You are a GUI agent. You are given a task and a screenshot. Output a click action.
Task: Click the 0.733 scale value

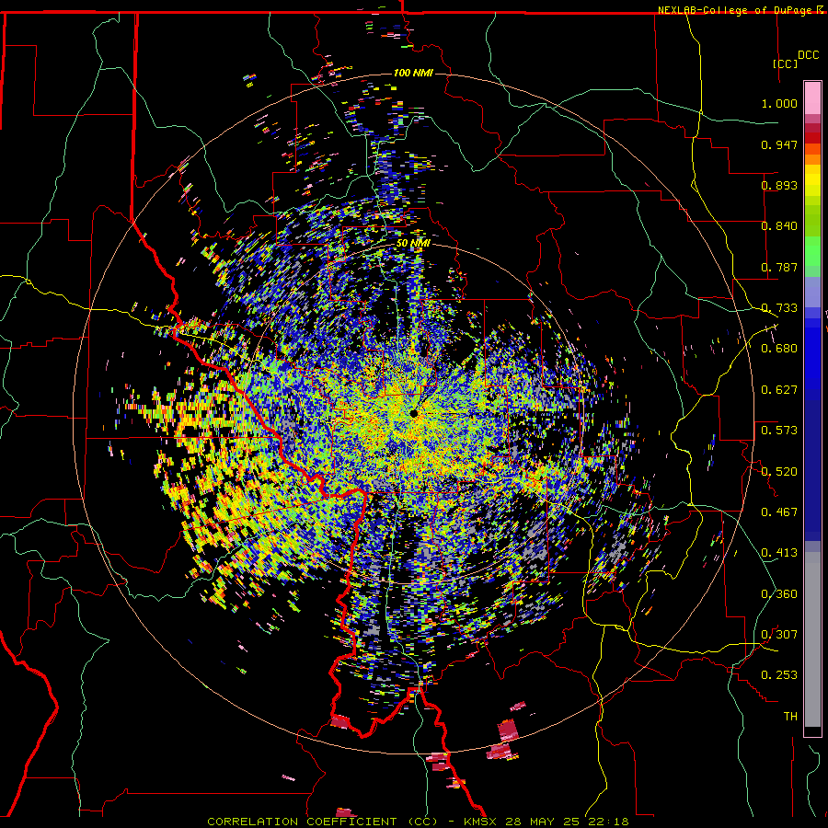tap(779, 307)
